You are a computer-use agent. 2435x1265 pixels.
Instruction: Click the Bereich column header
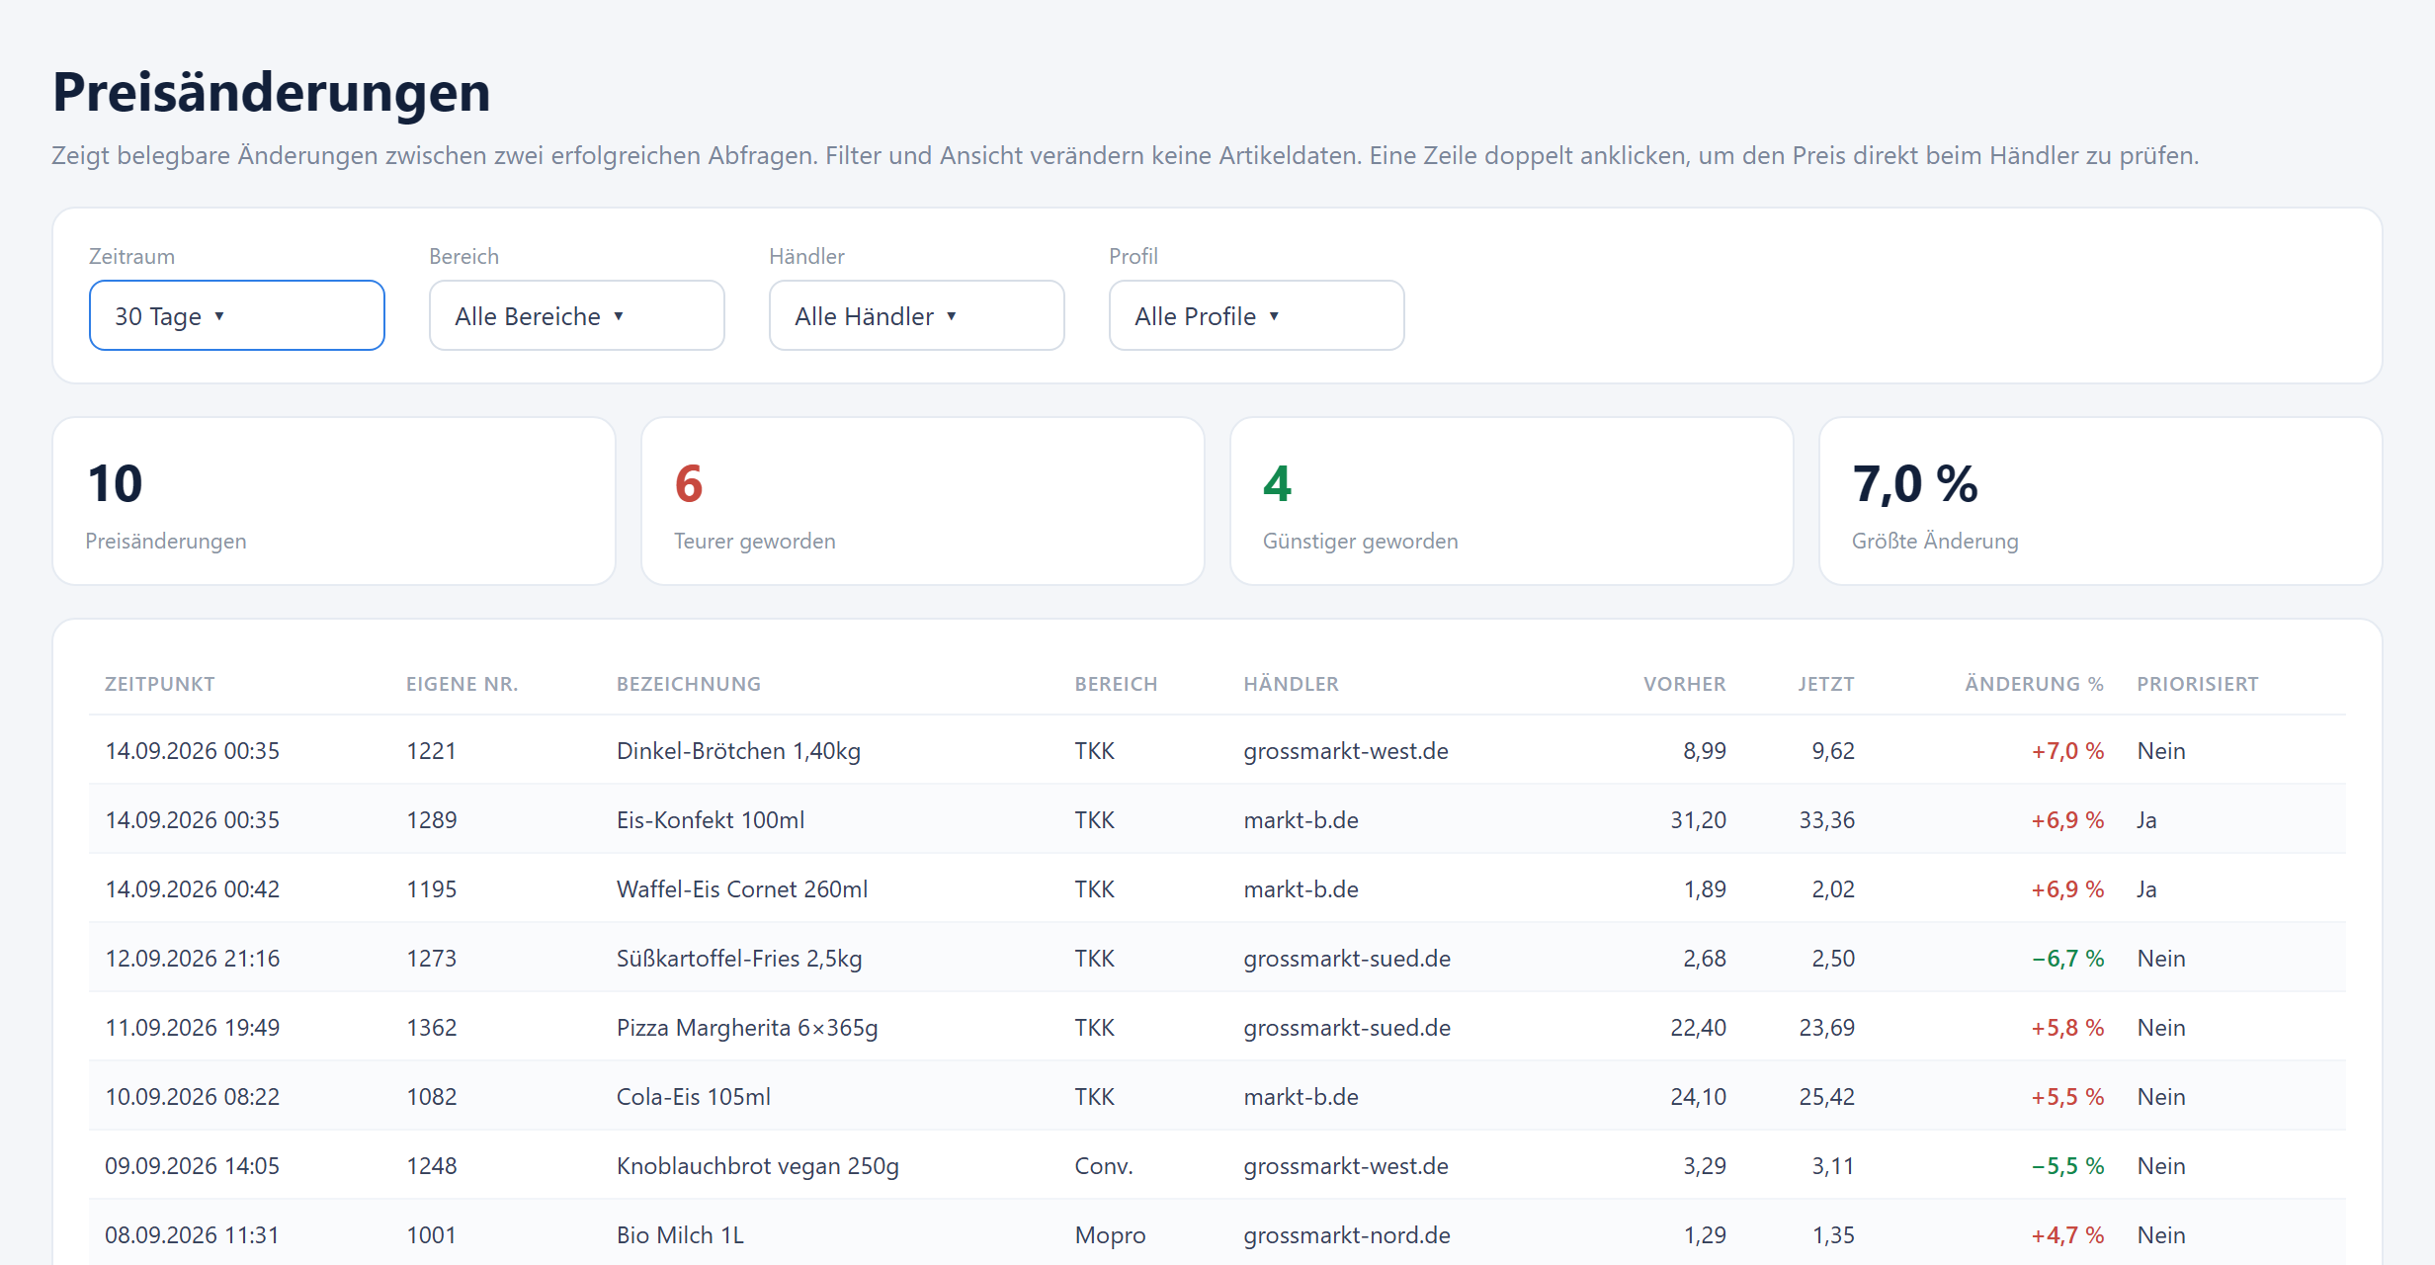[1116, 684]
